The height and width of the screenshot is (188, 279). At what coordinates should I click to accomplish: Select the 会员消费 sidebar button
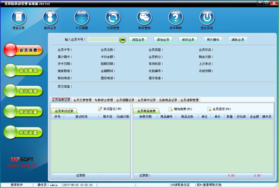point(23,50)
